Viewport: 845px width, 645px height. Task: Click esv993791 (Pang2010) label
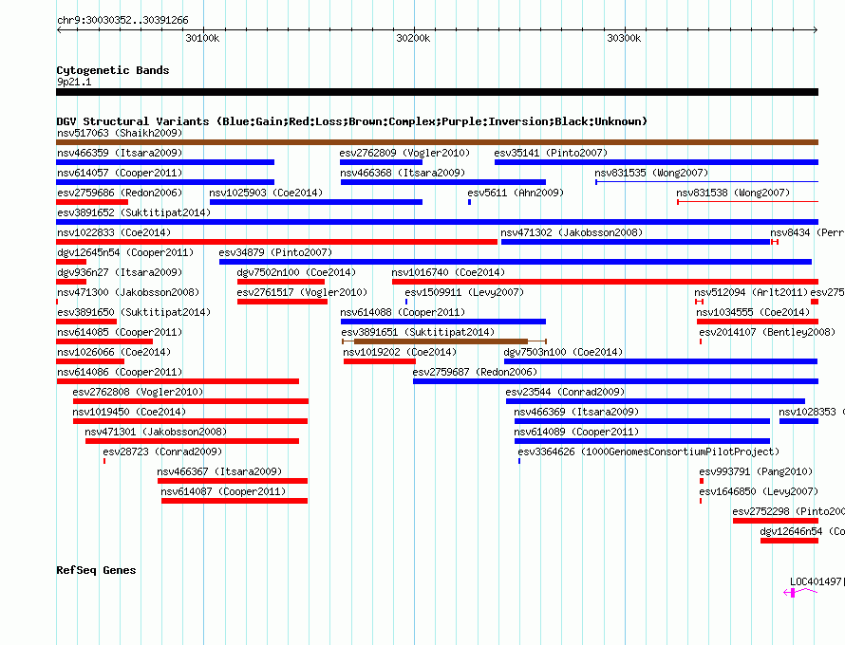tap(756, 471)
